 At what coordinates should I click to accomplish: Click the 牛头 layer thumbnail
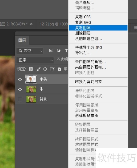(31, 79)
